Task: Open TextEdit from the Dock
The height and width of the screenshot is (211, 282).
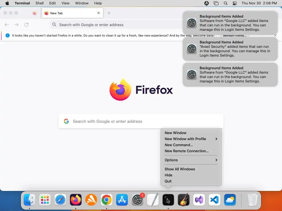Action: (153, 200)
